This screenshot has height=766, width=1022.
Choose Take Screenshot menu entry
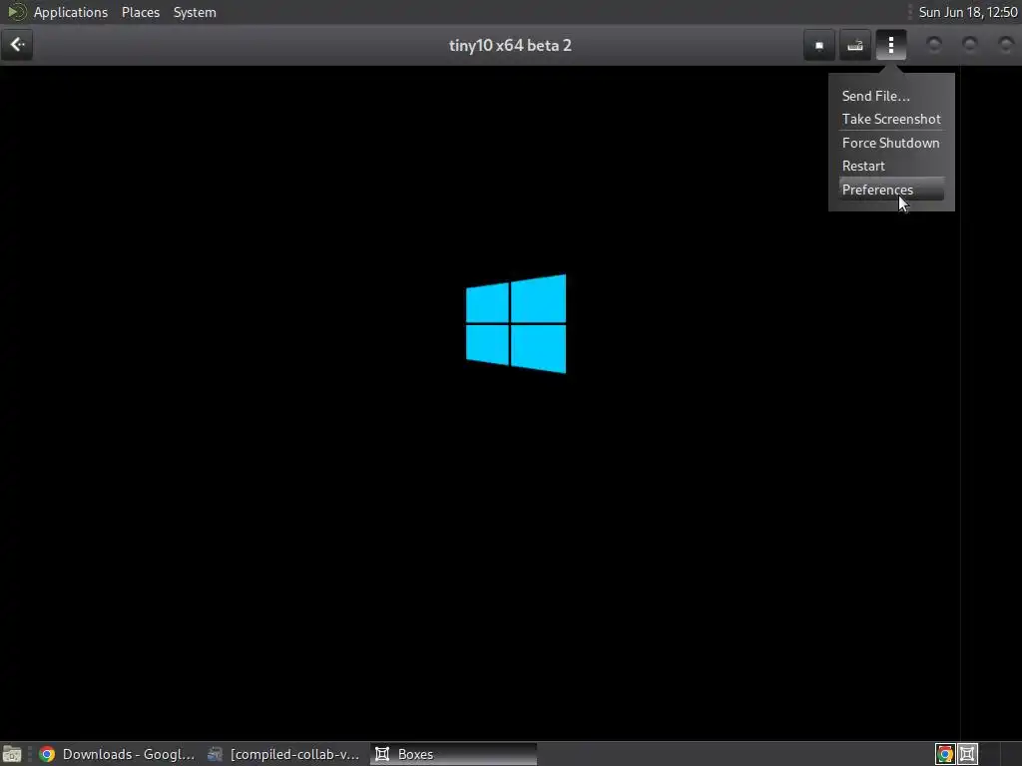coord(890,120)
